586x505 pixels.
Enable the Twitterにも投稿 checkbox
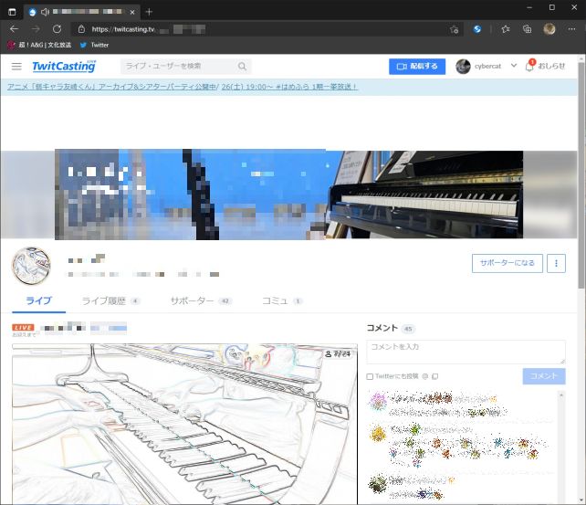coord(370,376)
